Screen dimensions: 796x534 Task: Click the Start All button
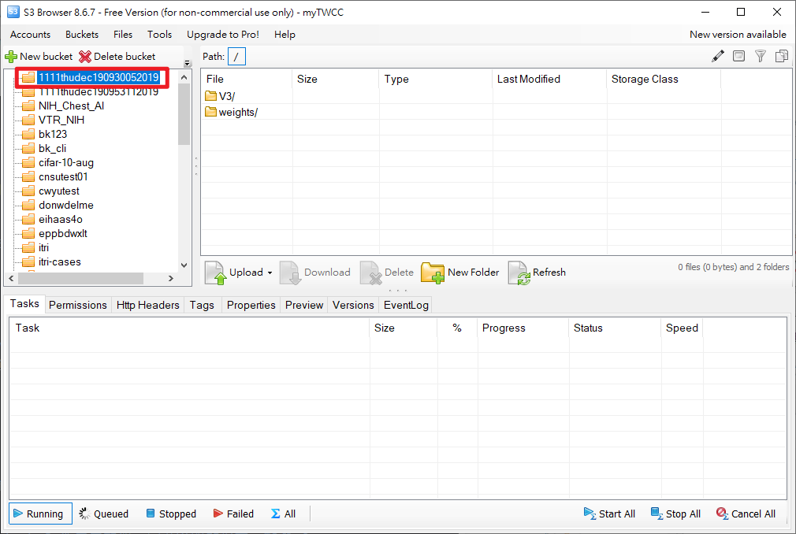pos(609,514)
